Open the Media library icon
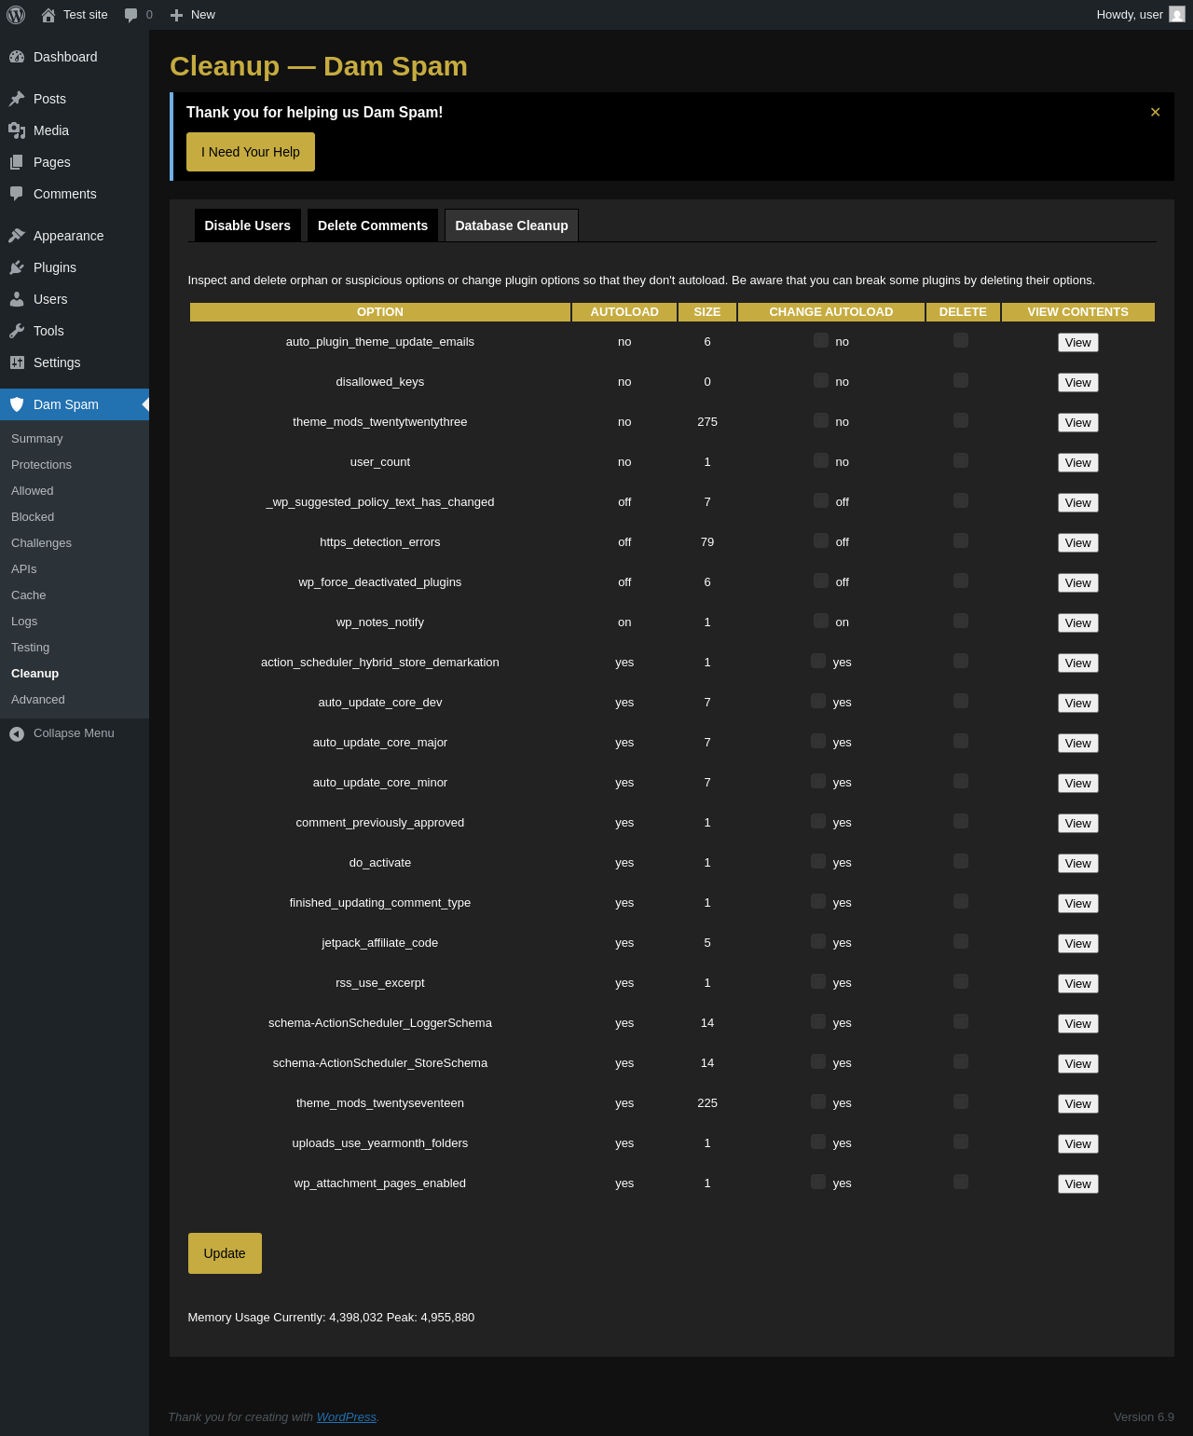Viewport: 1193px width, 1436px height. (17, 130)
